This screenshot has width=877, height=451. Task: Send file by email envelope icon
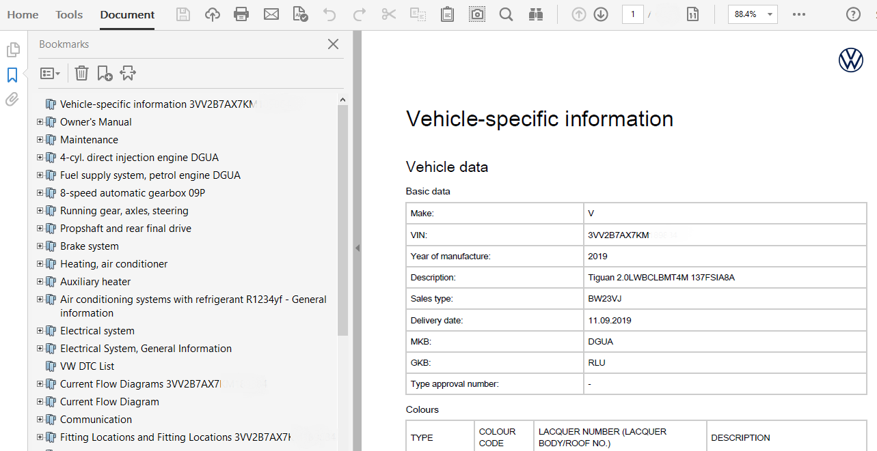click(x=271, y=14)
